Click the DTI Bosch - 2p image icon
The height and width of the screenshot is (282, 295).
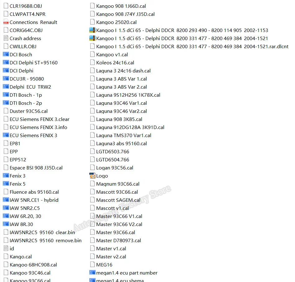click(x=6, y=103)
